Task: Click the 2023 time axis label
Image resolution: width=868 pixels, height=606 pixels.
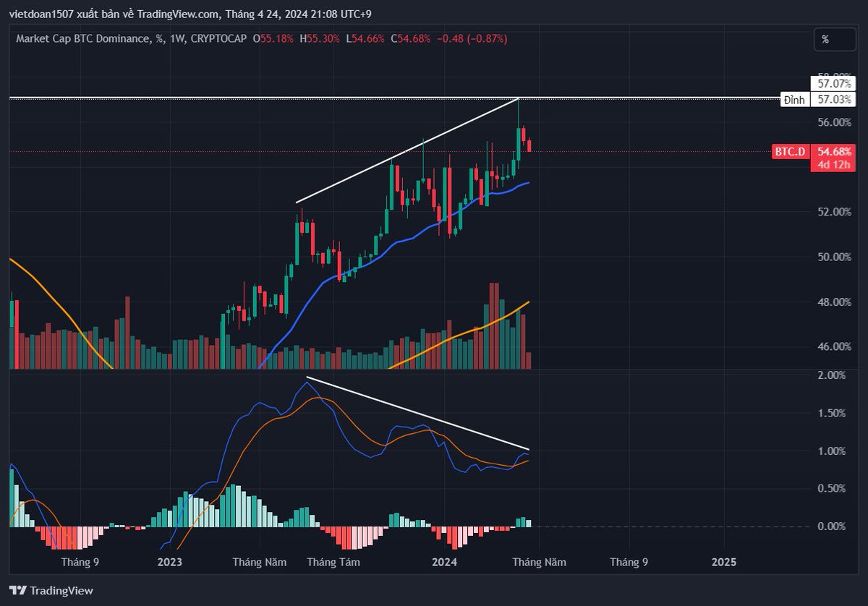Action: tap(169, 562)
